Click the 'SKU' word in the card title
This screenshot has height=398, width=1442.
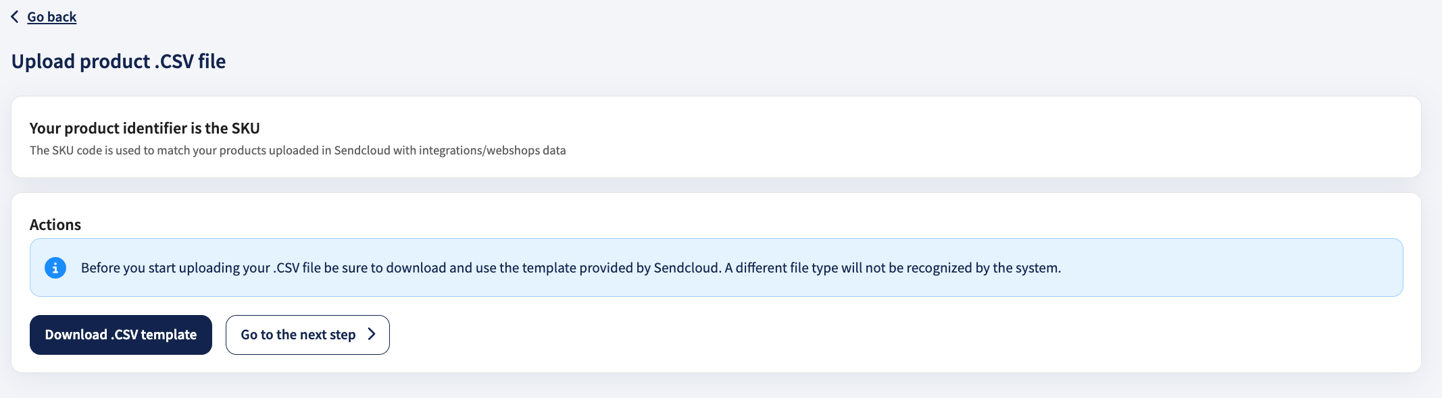[x=246, y=128]
